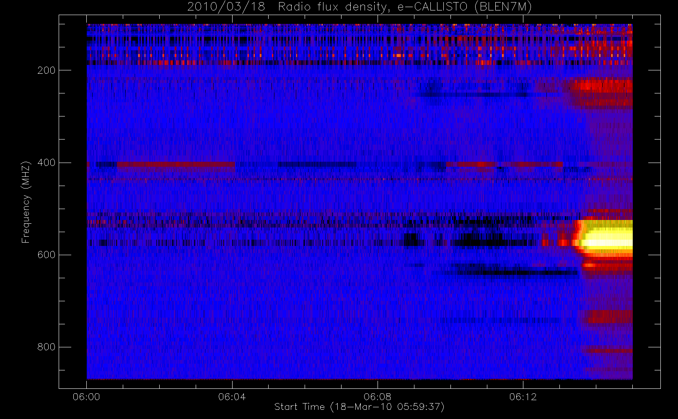Click the plot title "2010/03/18 Radio flux density, e-CALLISTO (BLEN7M)"

pyautogui.click(x=360, y=7)
